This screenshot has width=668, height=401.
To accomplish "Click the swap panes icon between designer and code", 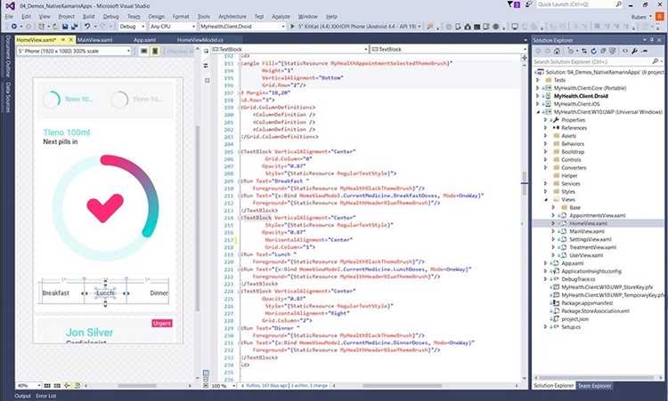I will 206,66.
